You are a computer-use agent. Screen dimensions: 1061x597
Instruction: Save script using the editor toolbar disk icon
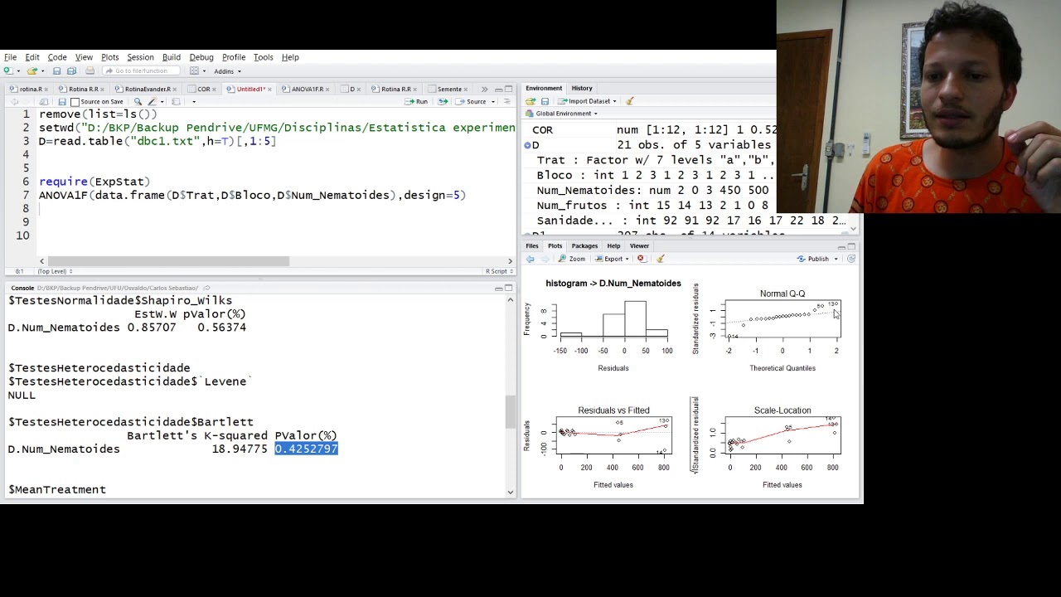tap(62, 101)
